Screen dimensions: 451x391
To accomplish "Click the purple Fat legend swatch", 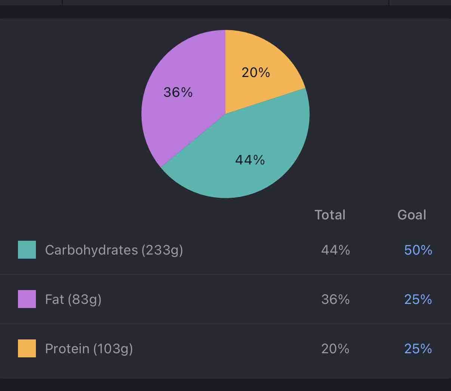I will click(x=27, y=299).
